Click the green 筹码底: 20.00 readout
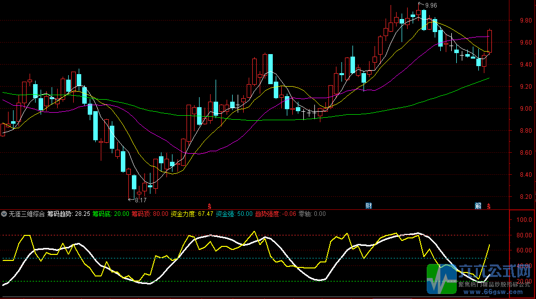This screenshot has height=299, width=536. (111, 214)
